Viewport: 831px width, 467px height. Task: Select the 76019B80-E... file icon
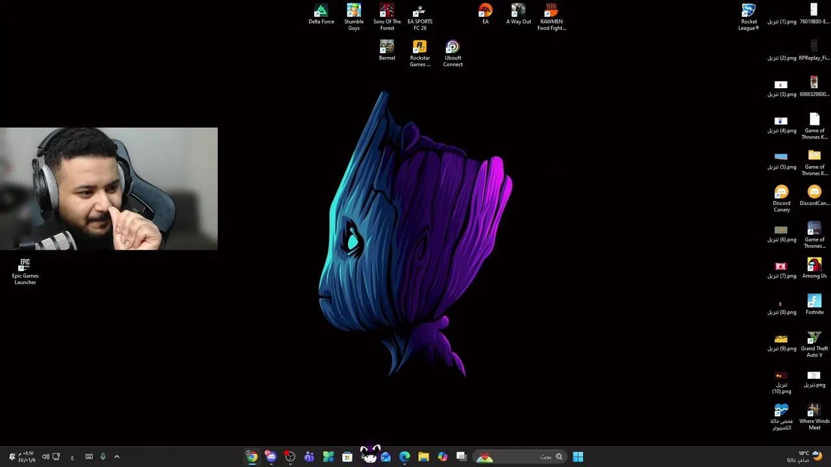point(814,14)
